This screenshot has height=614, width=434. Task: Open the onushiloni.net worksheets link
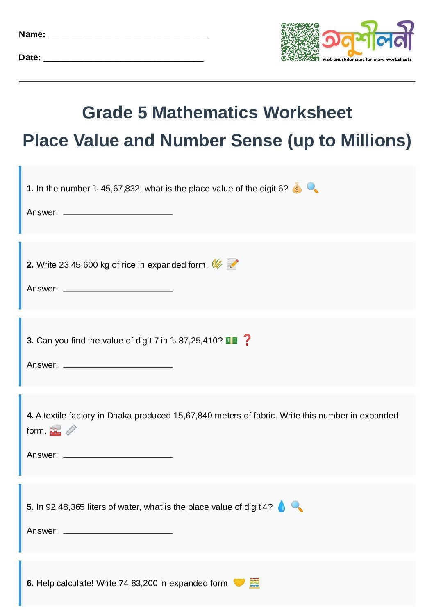pos(367,59)
